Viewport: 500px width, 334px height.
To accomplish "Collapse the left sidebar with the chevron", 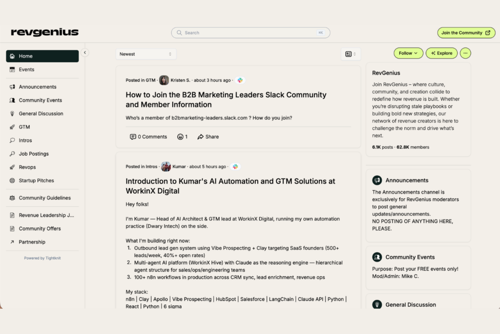I will [85, 52].
